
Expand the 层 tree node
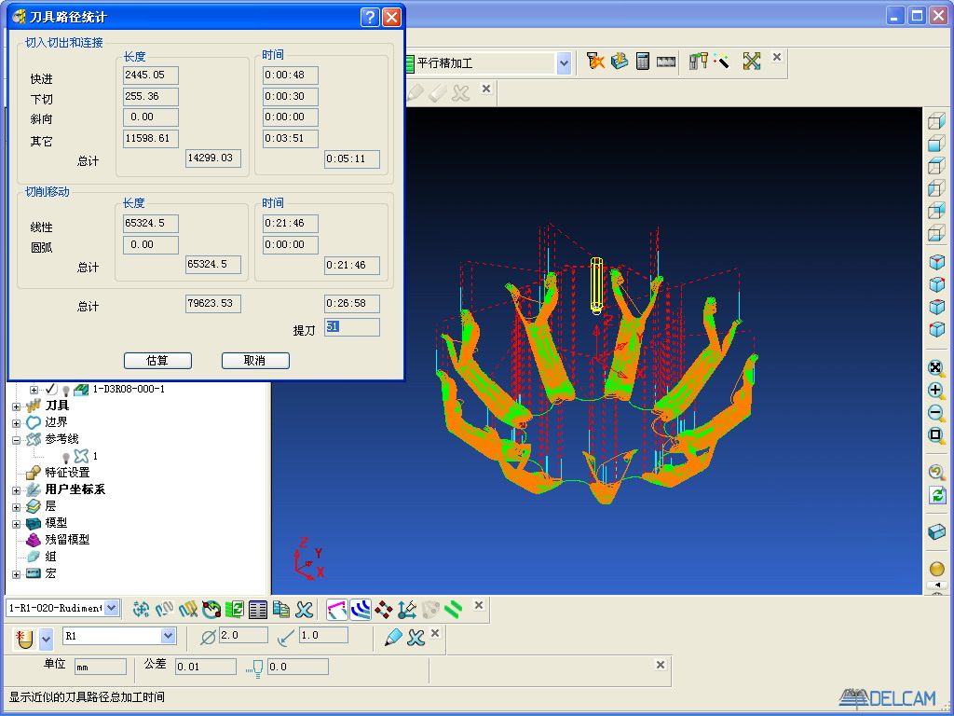coord(17,506)
